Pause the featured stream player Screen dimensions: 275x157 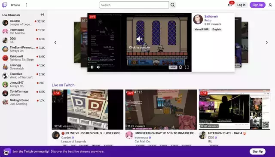92,67
